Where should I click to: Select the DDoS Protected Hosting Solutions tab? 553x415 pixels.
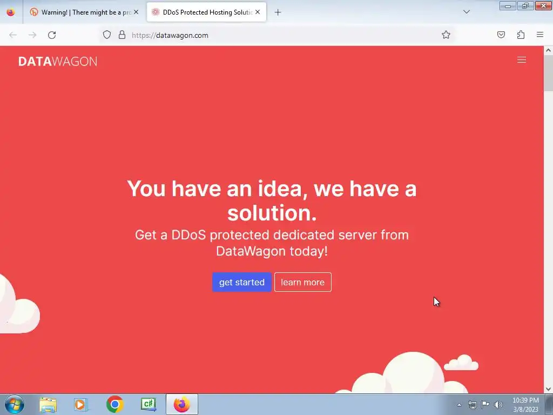click(206, 12)
